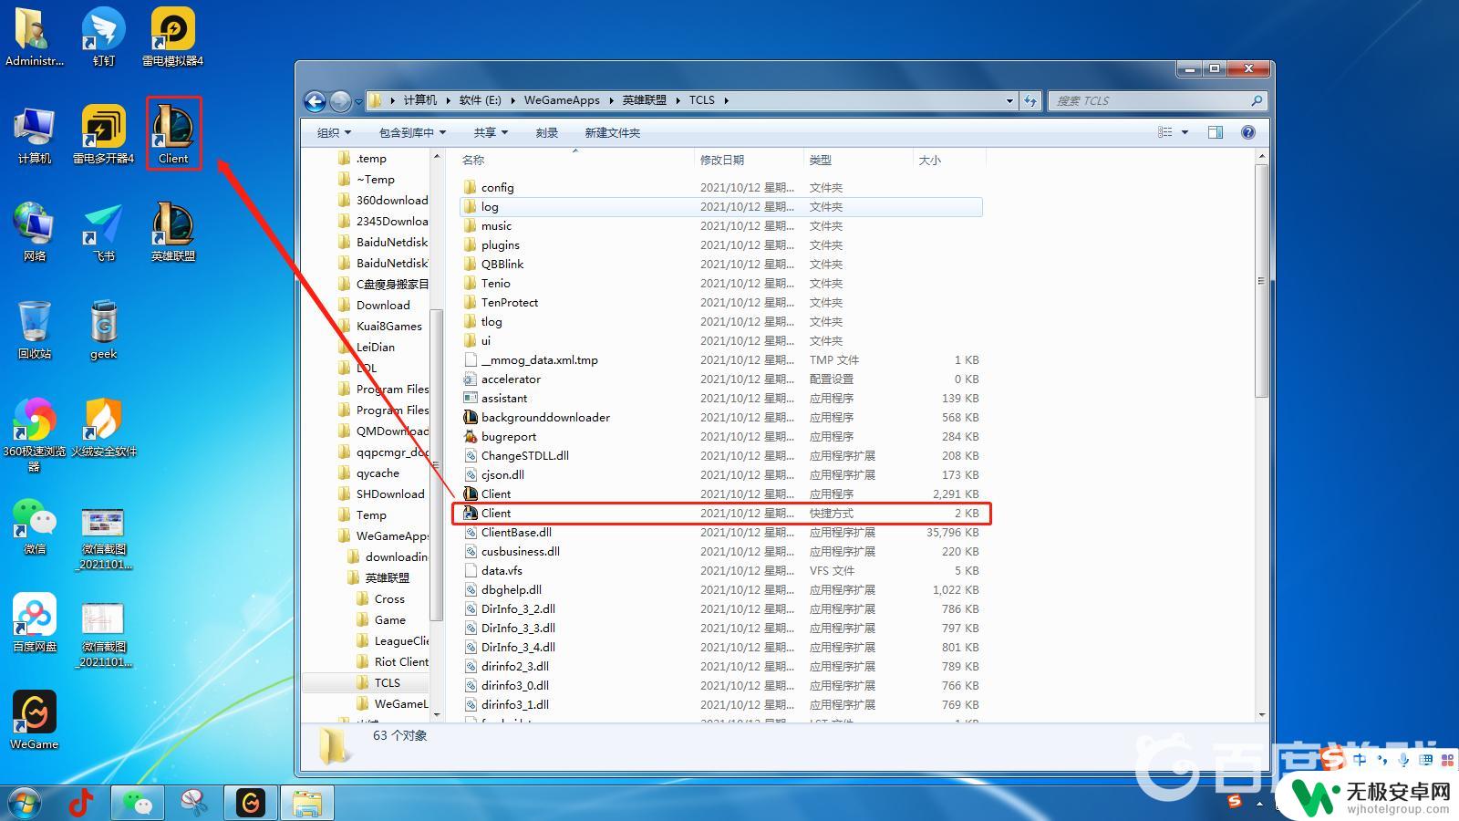Open the 雷电多开器4 desktop icon

coord(103,134)
